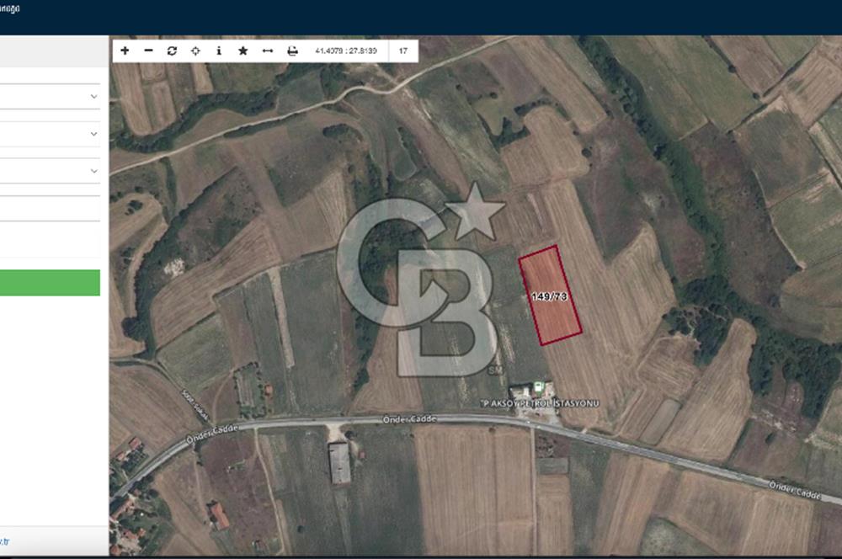Open the info tool in map toolbar
The height and width of the screenshot is (559, 842).
click(219, 51)
